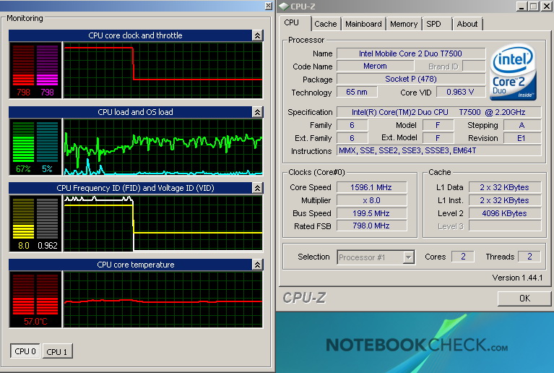Click the Package value 'Socket P (478)'
Screen dimensions: 554x373
pos(411,80)
